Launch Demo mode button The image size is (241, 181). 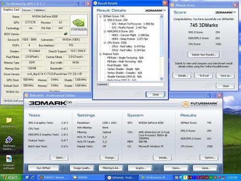pyautogui.click(x=176, y=168)
